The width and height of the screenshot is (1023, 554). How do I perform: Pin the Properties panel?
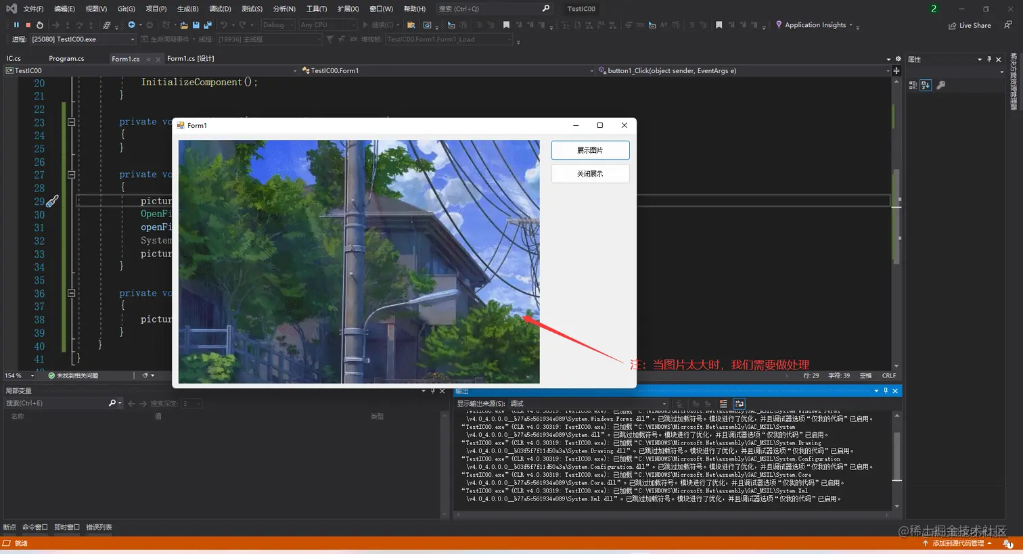click(x=989, y=60)
